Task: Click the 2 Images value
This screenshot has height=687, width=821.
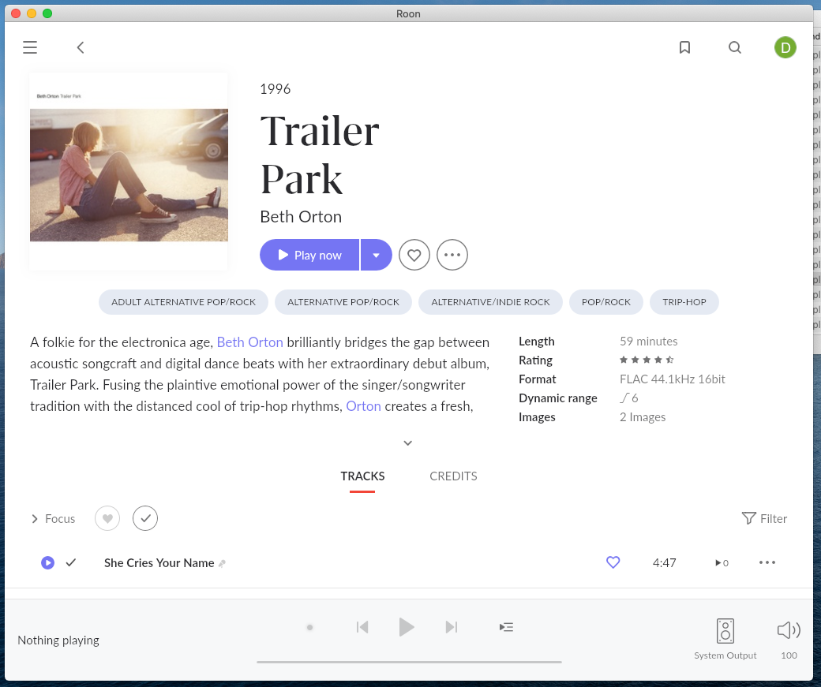Action: [643, 417]
